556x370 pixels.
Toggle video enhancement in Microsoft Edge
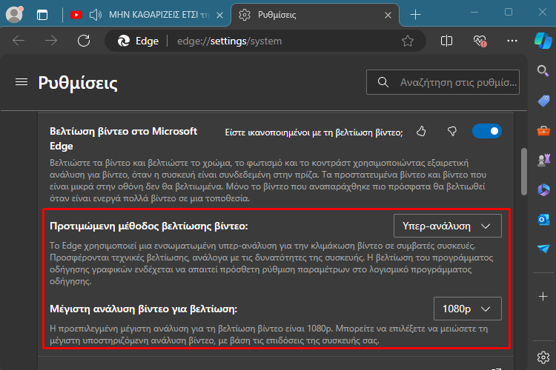(487, 132)
